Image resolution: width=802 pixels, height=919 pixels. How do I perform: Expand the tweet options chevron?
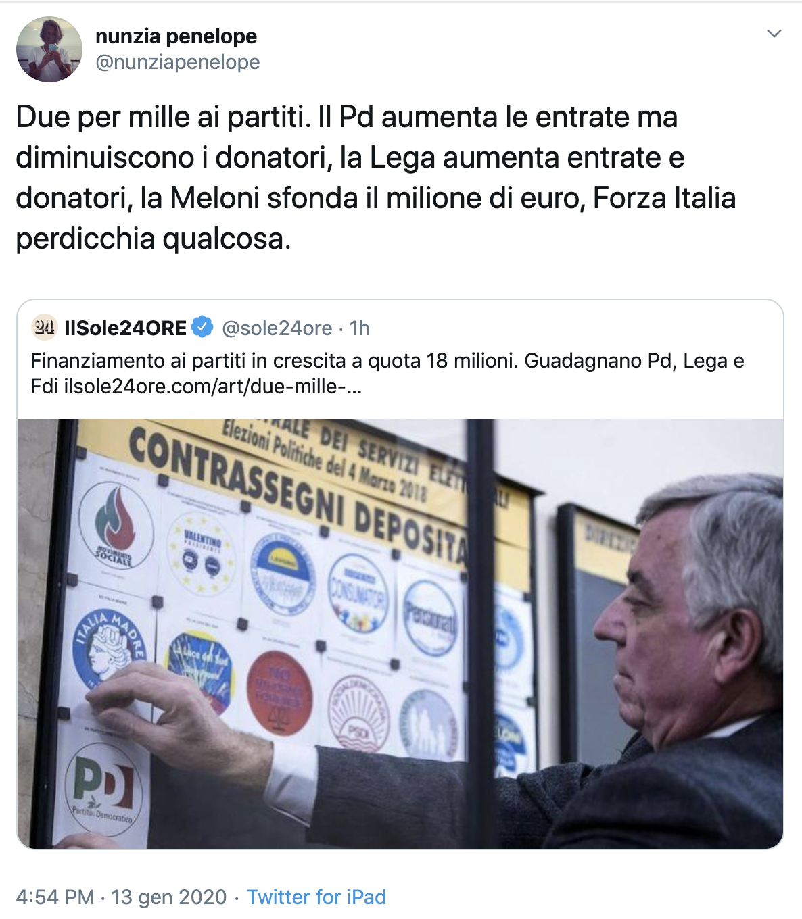[774, 34]
